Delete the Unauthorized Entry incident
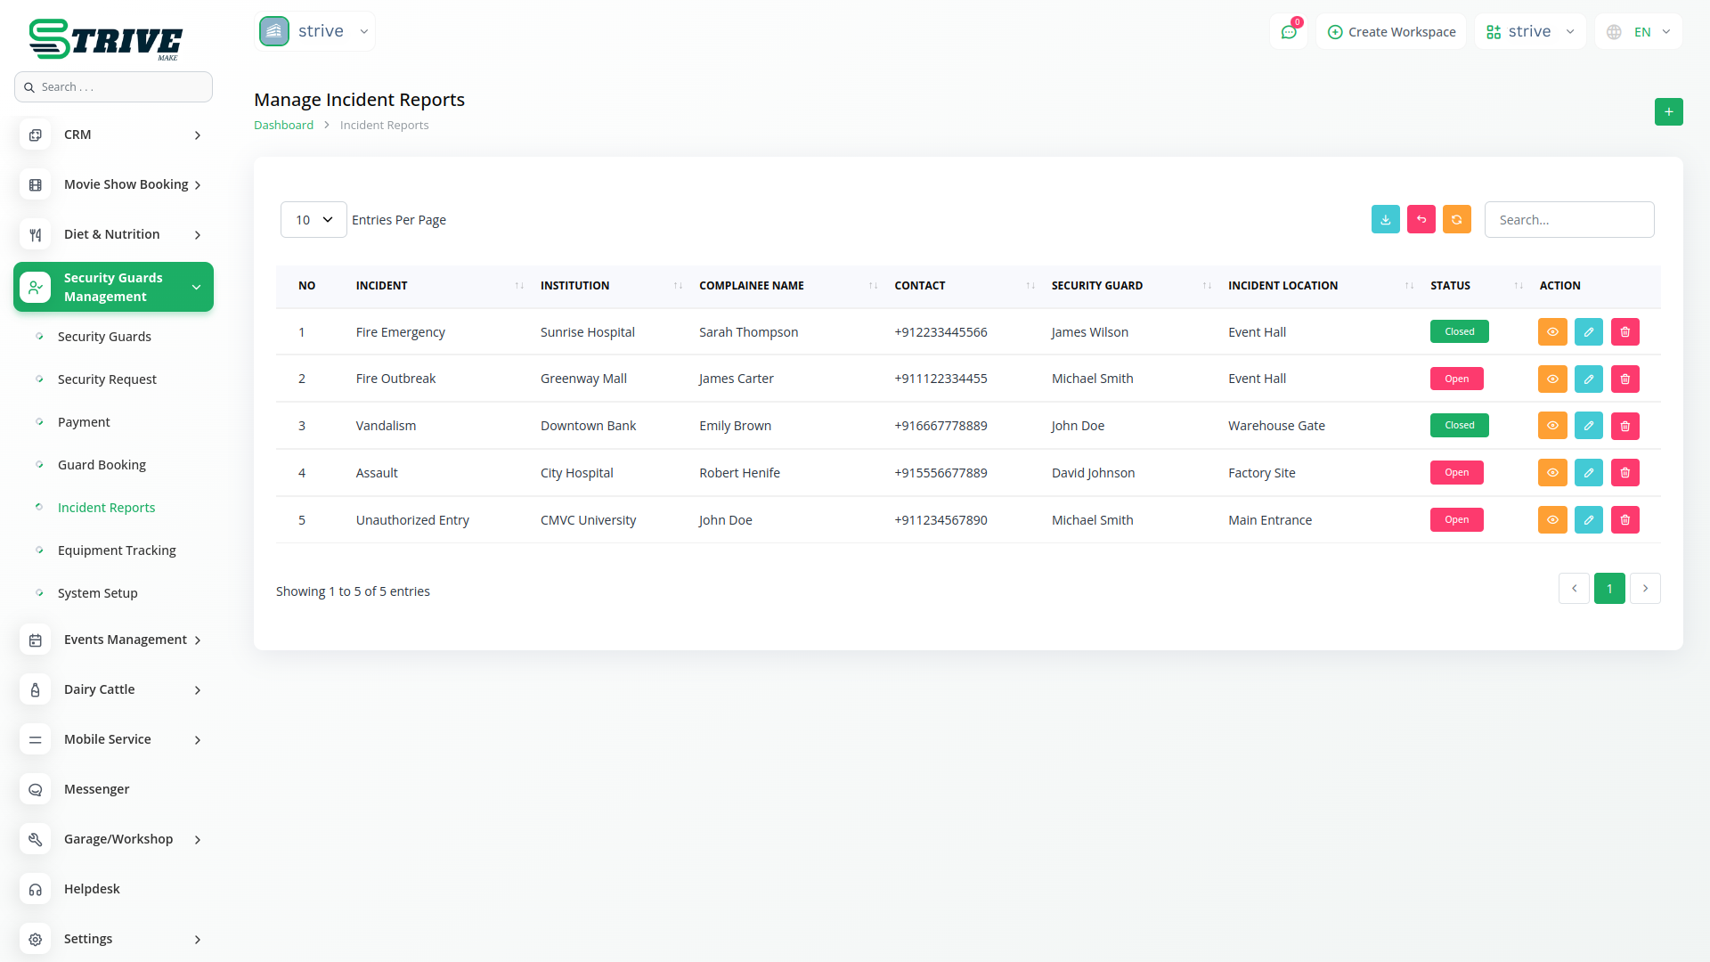 tap(1624, 520)
